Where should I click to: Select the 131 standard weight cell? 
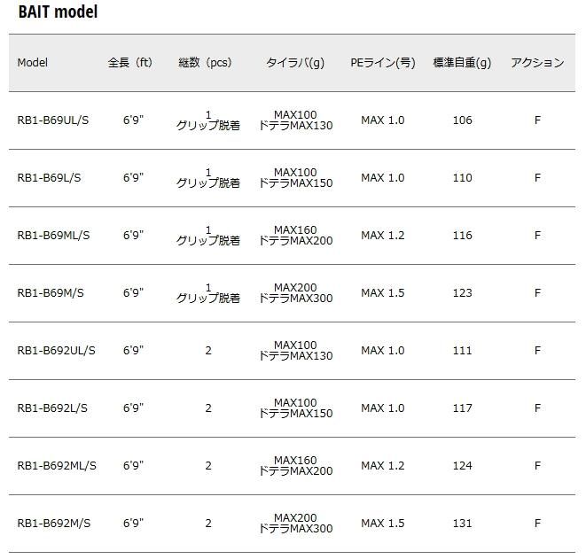462,524
